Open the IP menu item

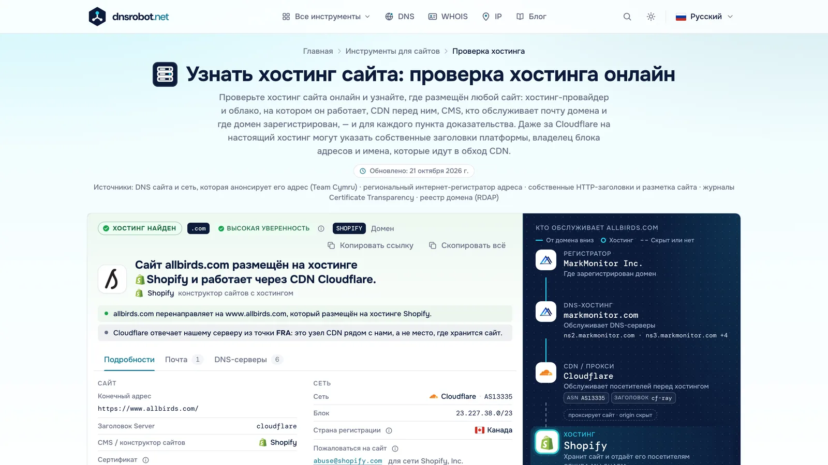tap(492, 17)
